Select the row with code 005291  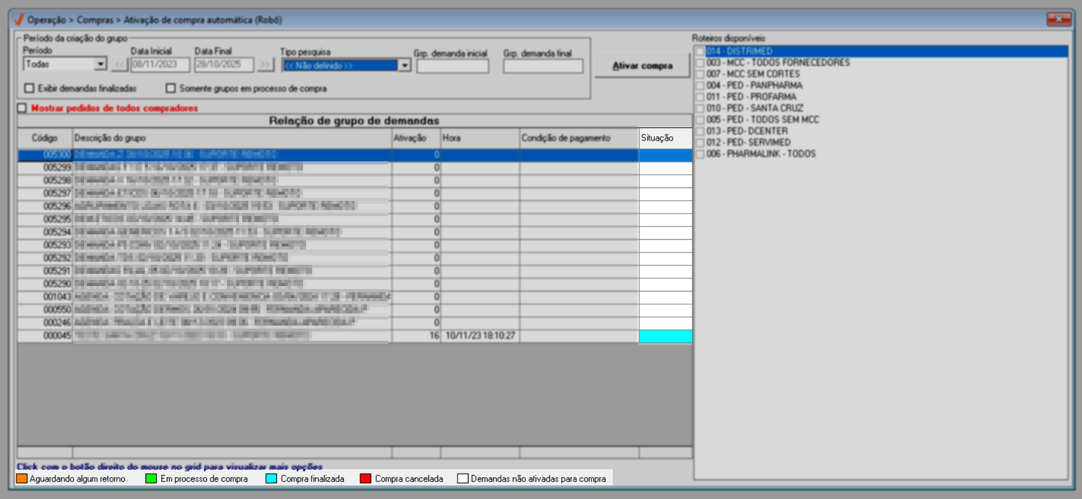[x=355, y=271]
